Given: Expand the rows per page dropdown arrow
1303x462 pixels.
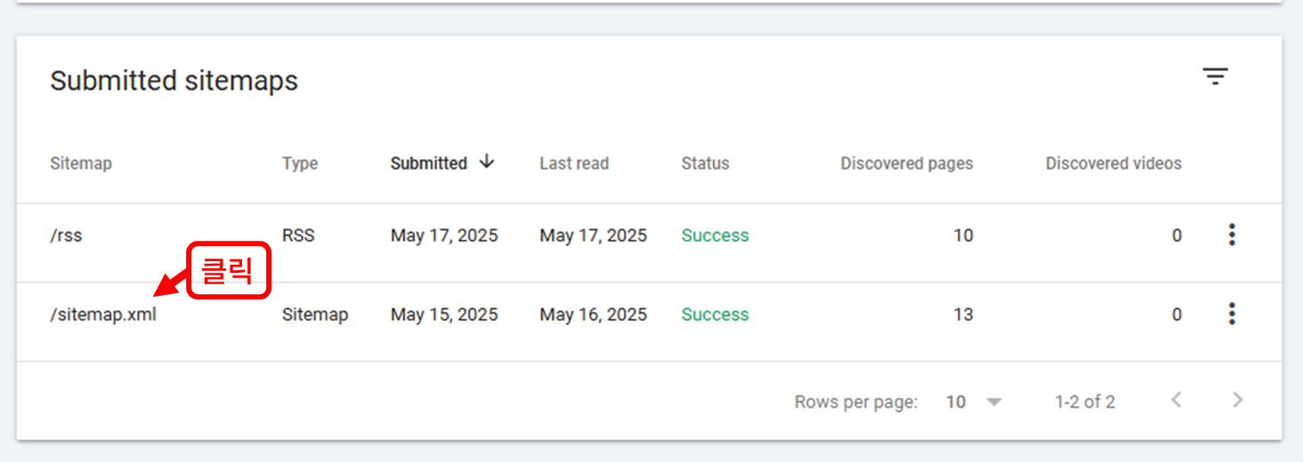Looking at the screenshot, I should 994,402.
